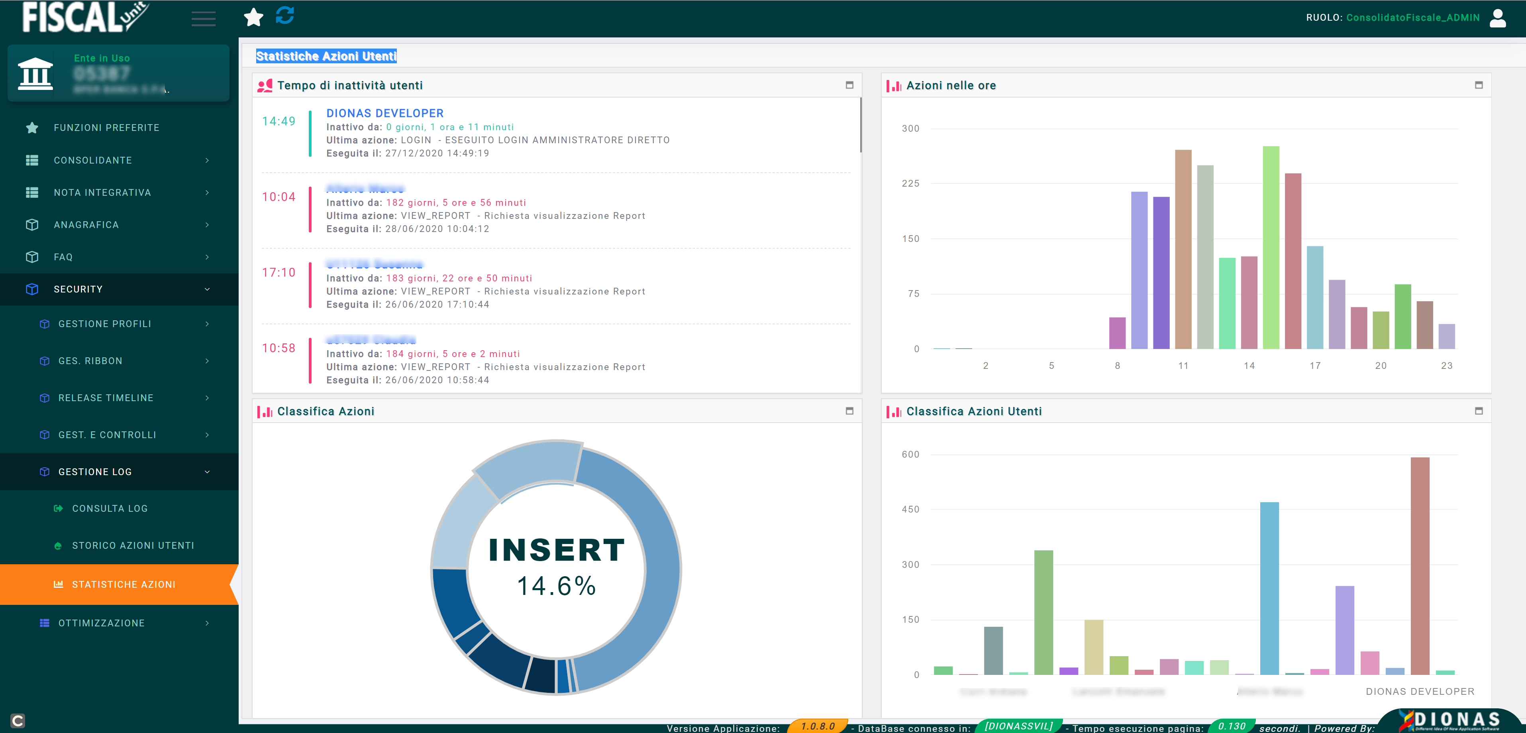Toggle collapse Tempo di inattività utenti panel
1526x733 pixels.
point(849,85)
